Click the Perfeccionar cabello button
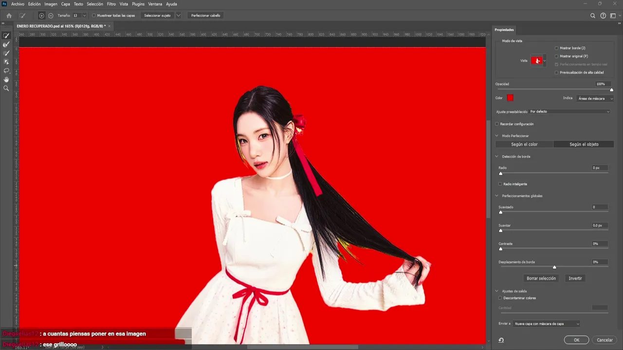 click(x=205, y=16)
